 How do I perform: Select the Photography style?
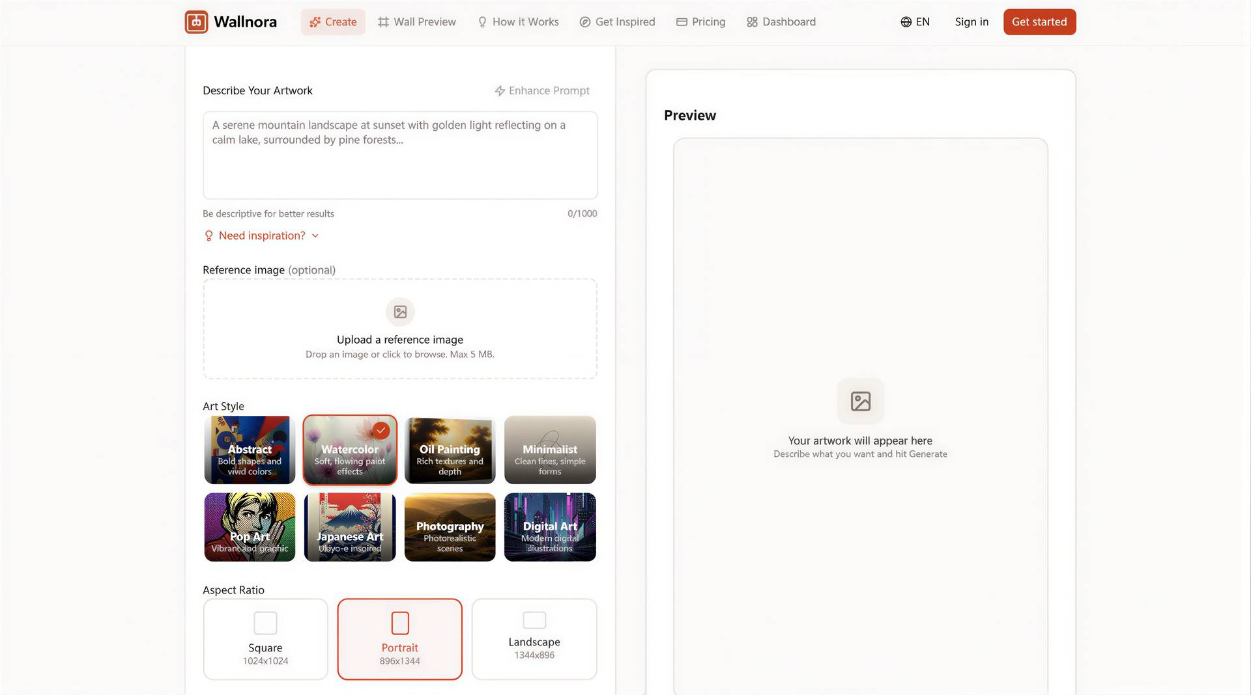tap(450, 527)
